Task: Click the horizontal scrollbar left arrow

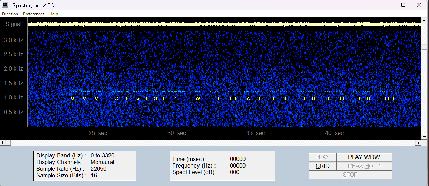Action: [2, 143]
